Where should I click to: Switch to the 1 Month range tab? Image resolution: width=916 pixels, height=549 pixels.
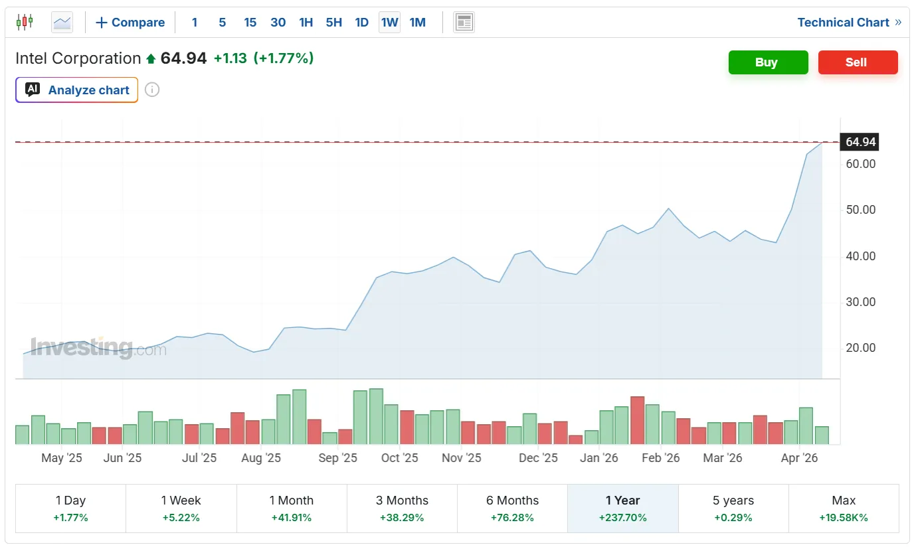[x=292, y=509]
